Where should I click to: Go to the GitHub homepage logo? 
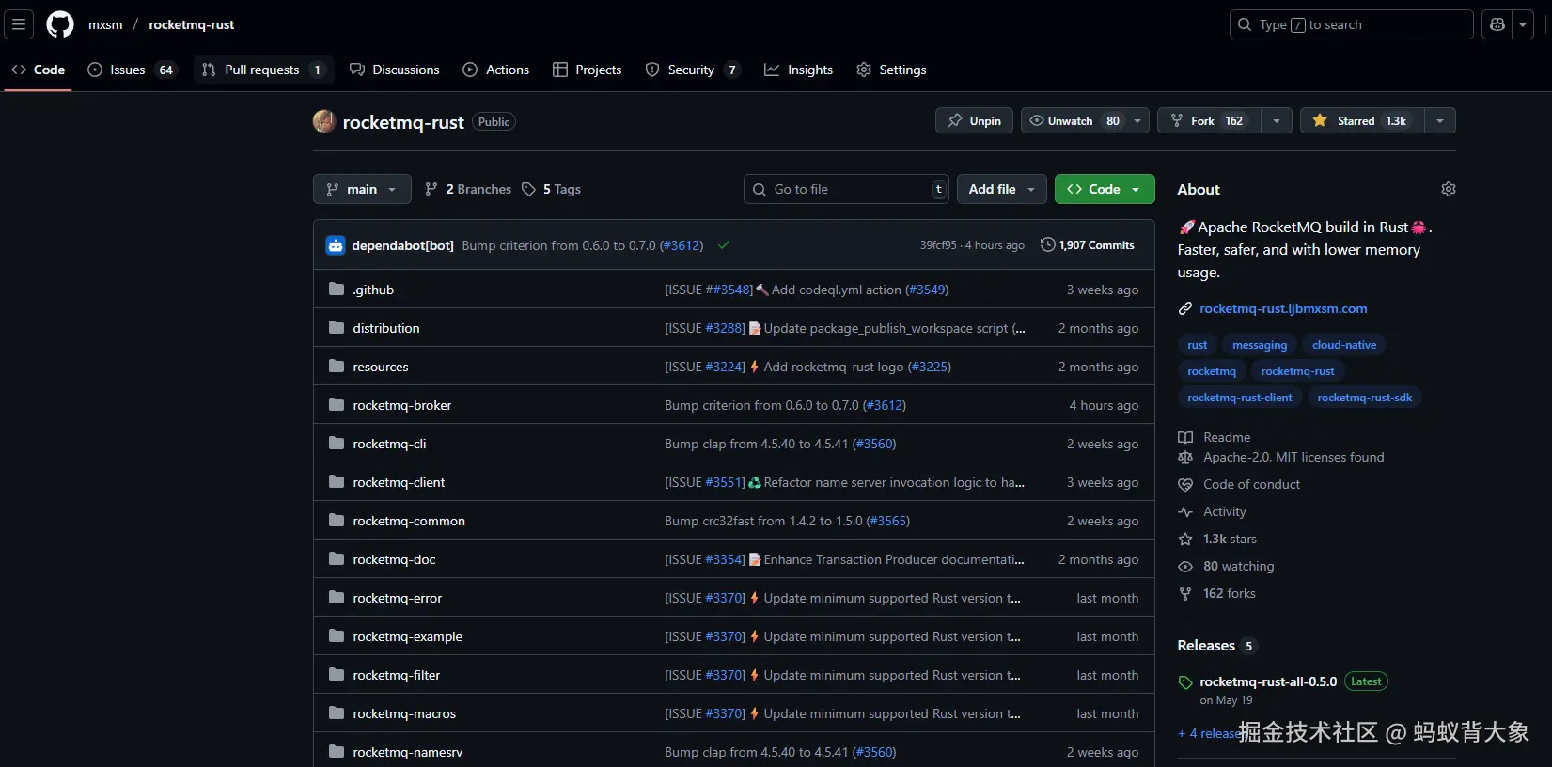coord(60,24)
